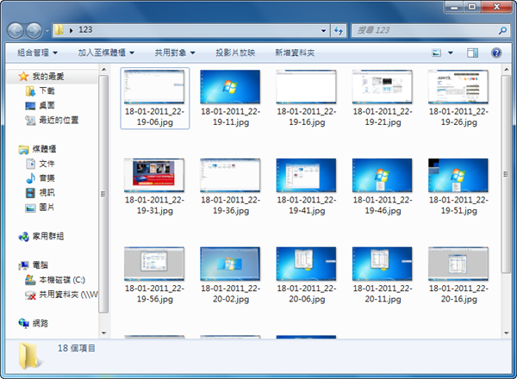Click the folder icon in address bar
The image size is (517, 379).
[59, 30]
